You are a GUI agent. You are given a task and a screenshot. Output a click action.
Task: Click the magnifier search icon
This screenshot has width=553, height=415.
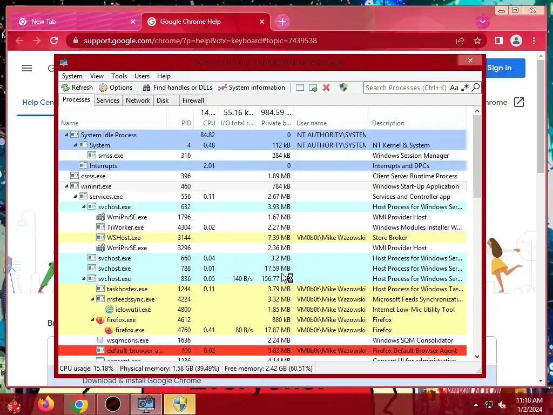pyautogui.click(x=475, y=88)
